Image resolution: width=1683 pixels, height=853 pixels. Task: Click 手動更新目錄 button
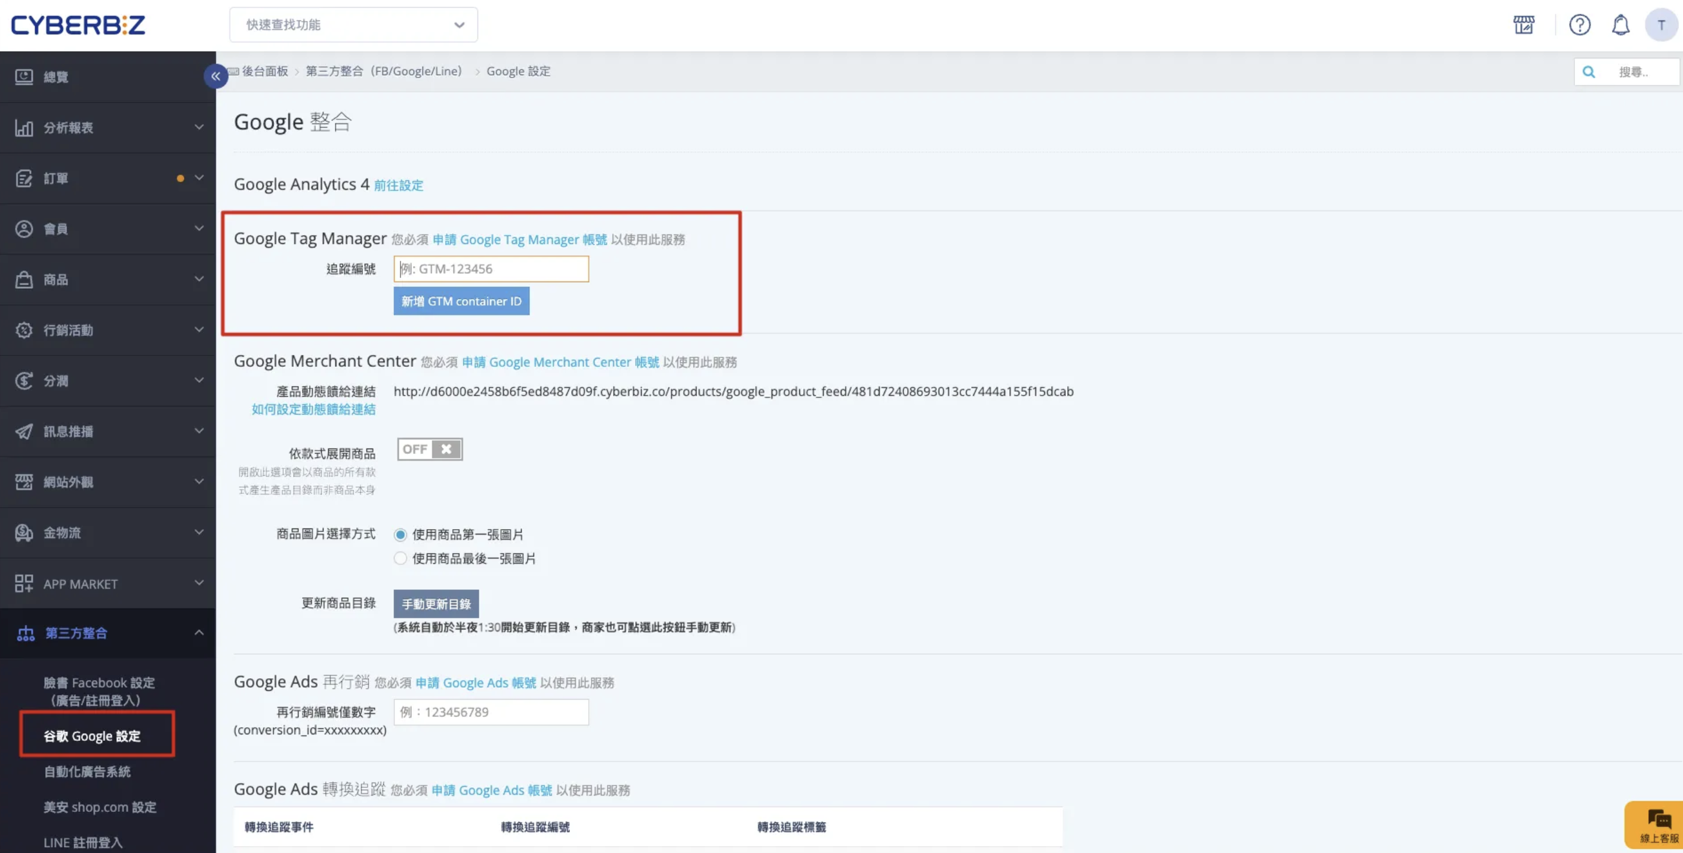click(x=436, y=604)
